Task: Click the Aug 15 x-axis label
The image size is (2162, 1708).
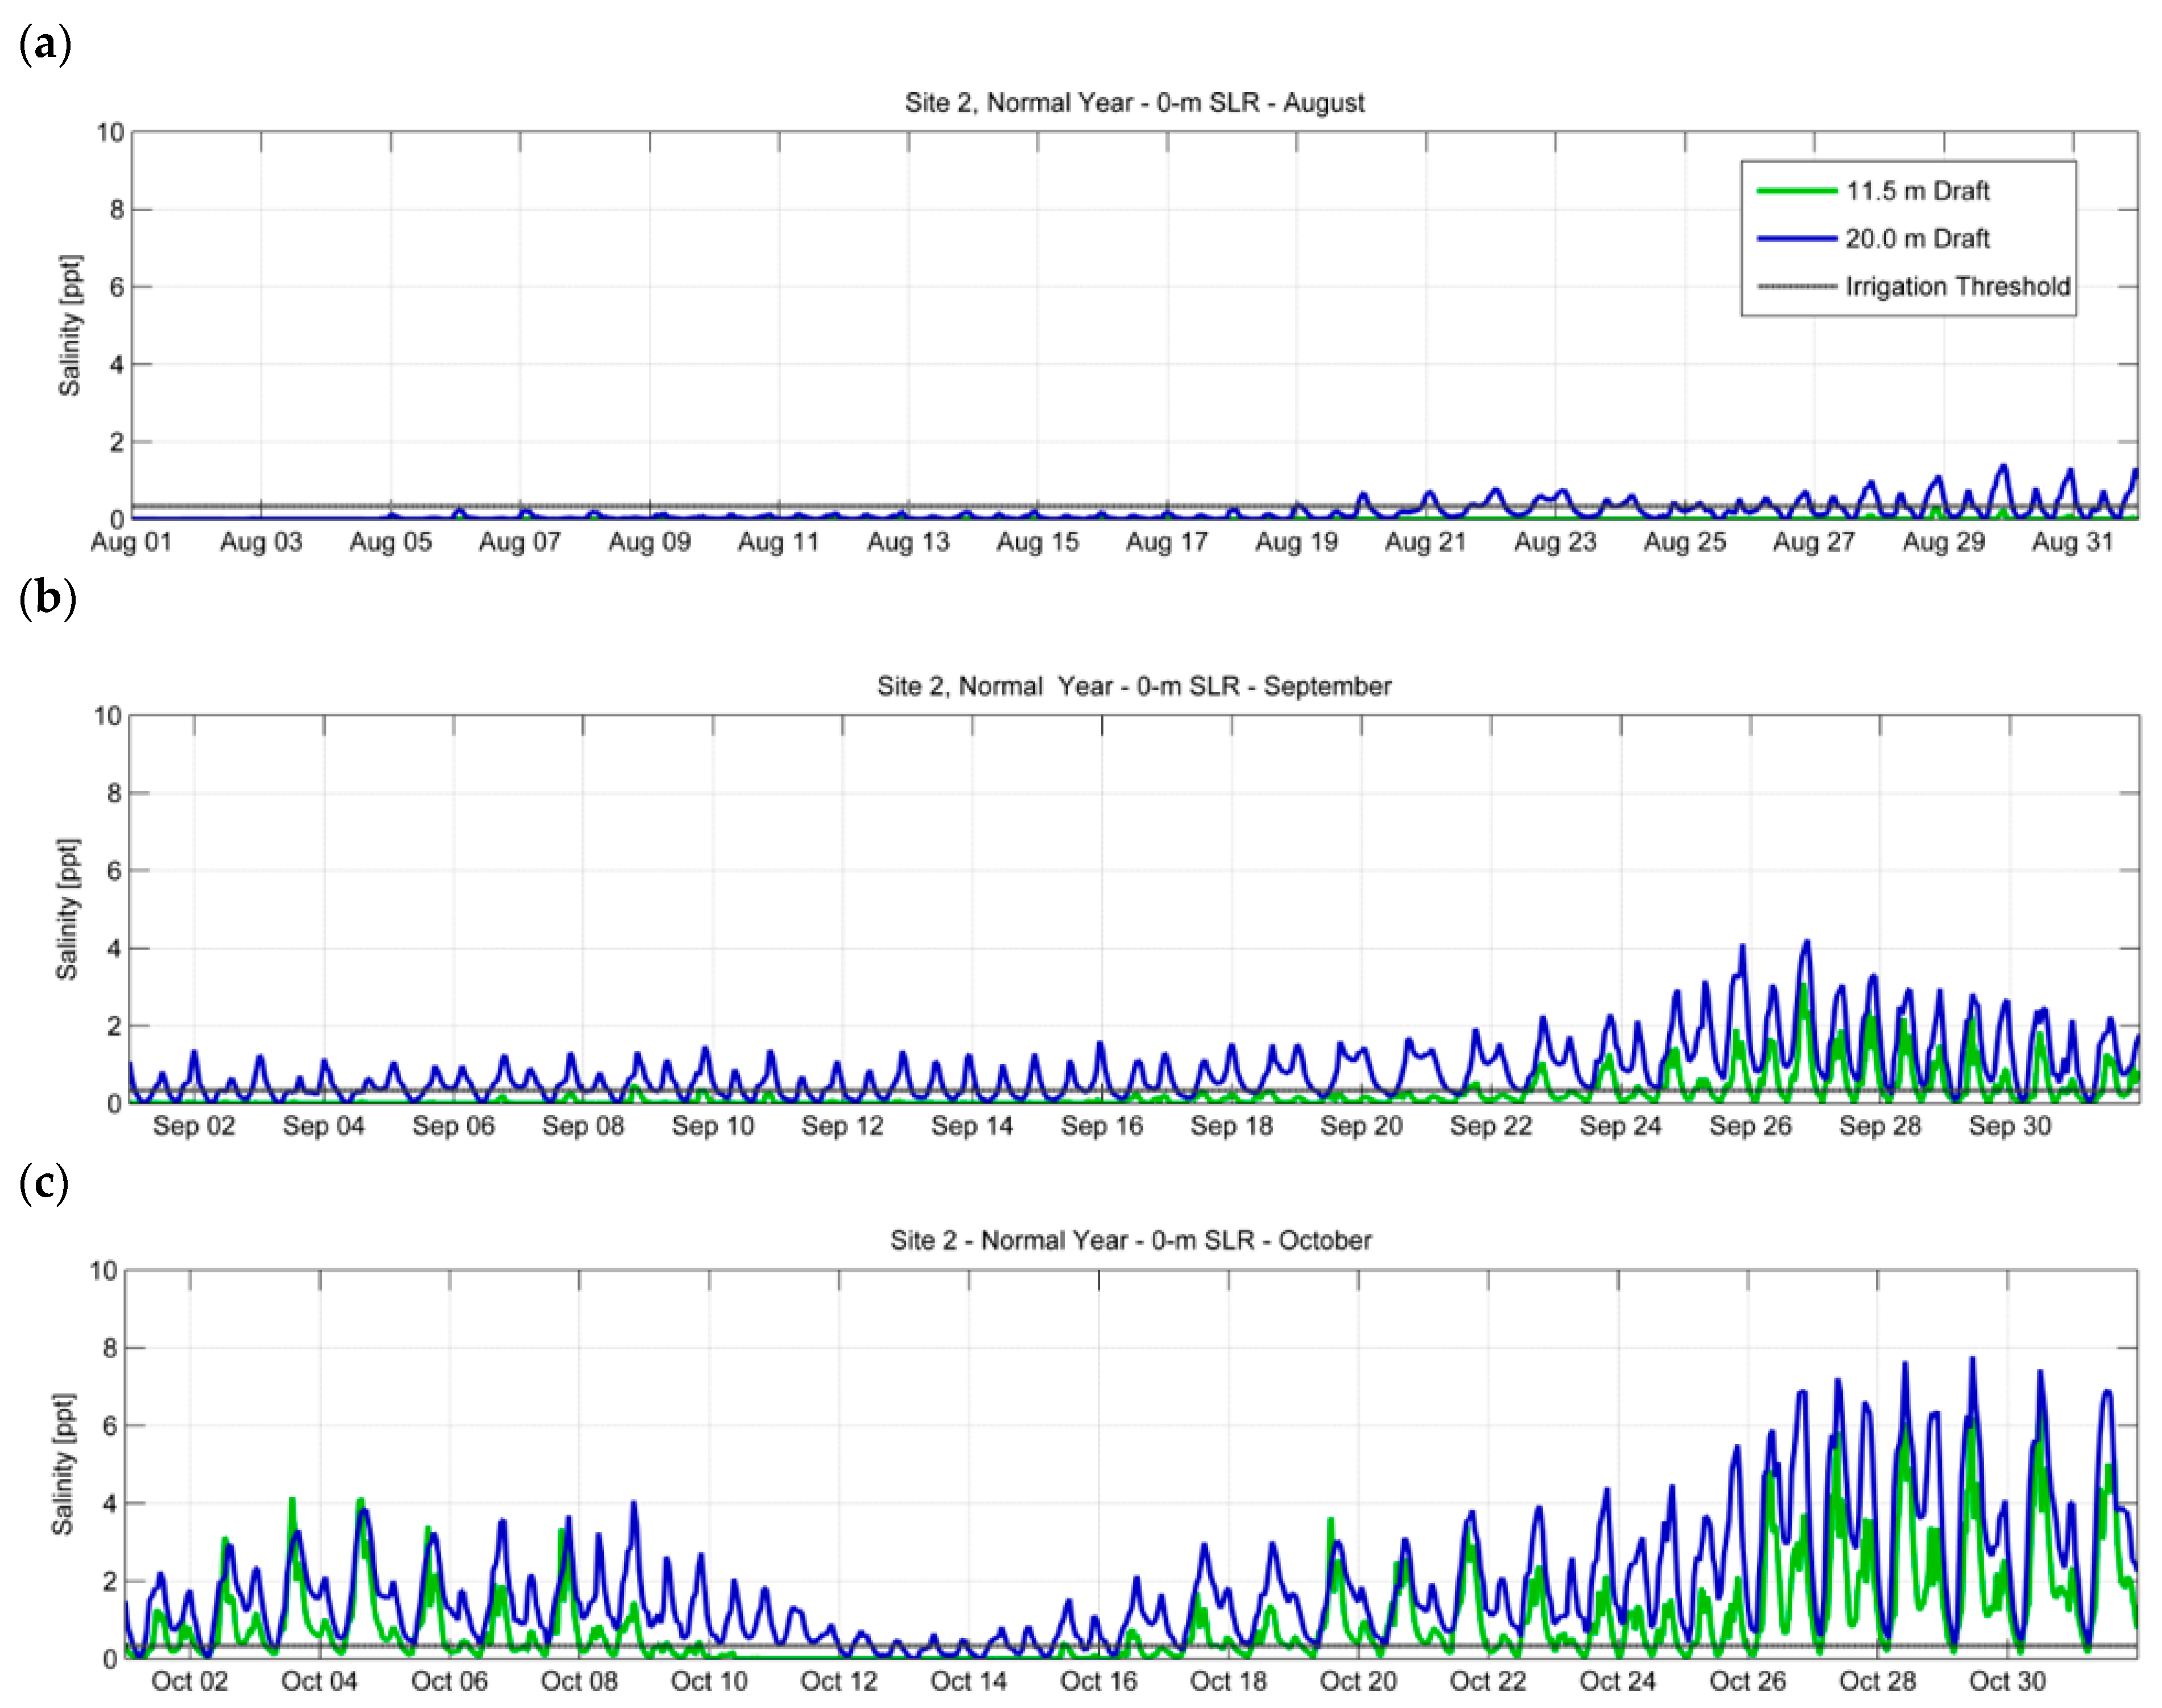Action: click(1037, 542)
